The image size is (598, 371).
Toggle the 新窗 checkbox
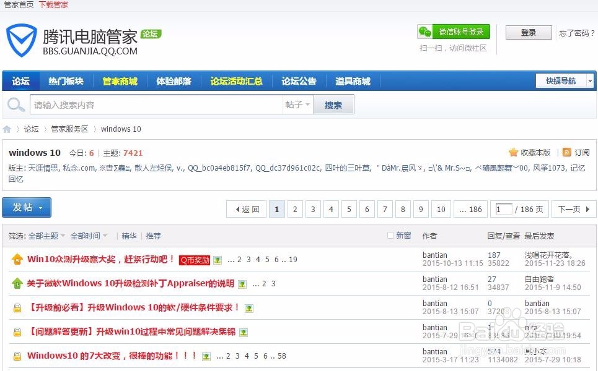(390, 236)
